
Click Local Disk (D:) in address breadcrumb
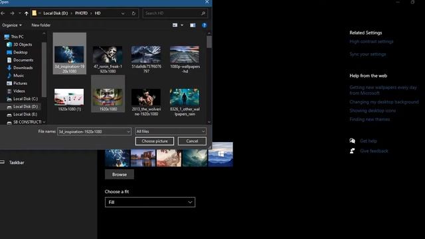pos(56,13)
